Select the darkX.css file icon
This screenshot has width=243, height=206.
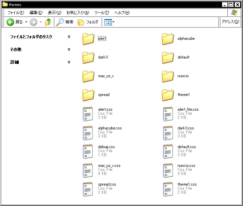point(168,133)
